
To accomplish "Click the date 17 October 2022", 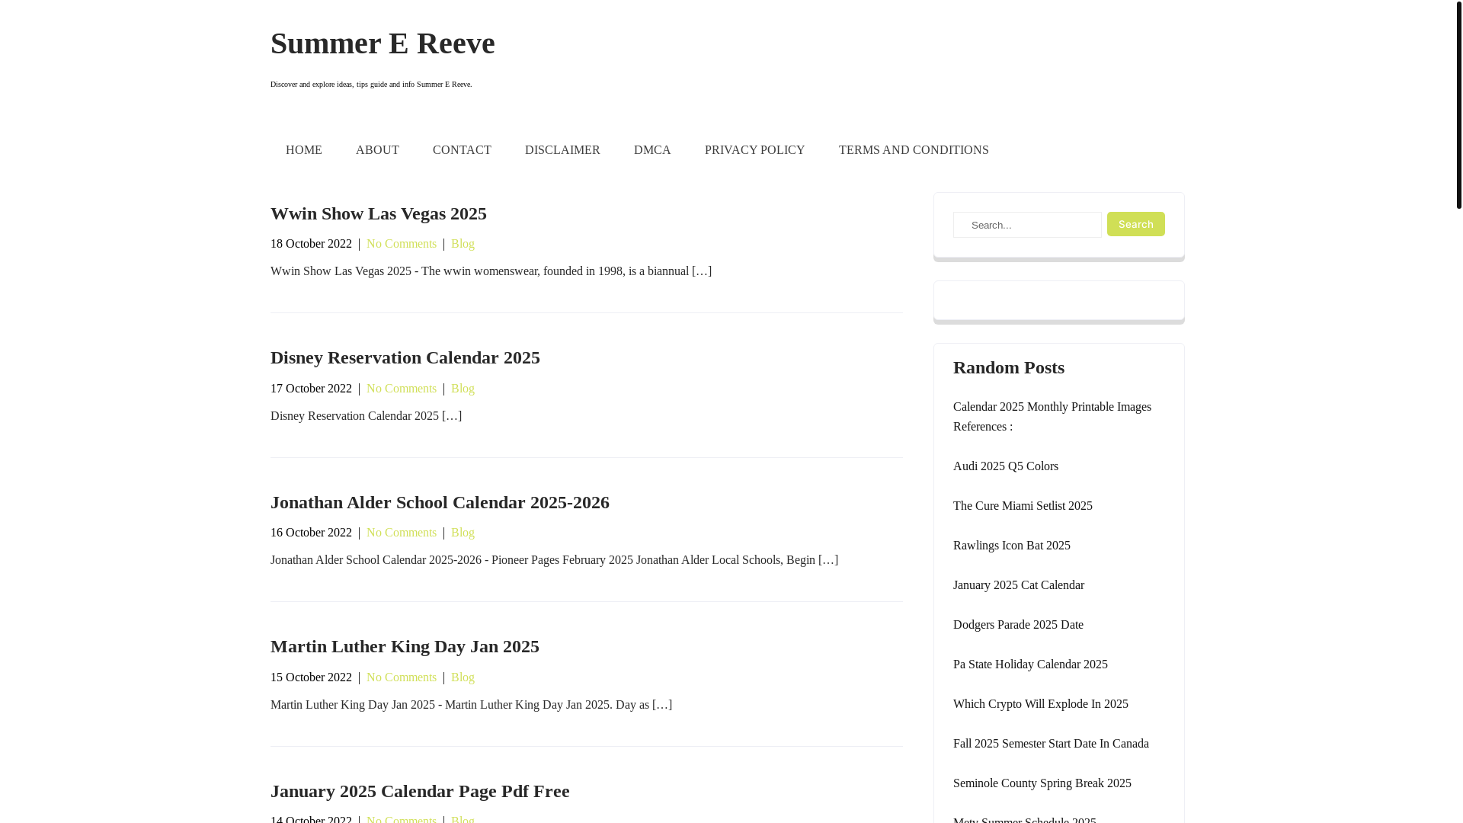I will [311, 389].
